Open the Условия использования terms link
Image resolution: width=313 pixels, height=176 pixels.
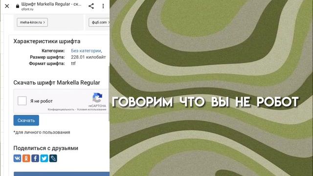click(x=91, y=110)
